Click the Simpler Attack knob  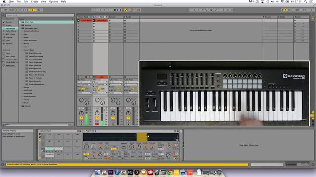132,147
